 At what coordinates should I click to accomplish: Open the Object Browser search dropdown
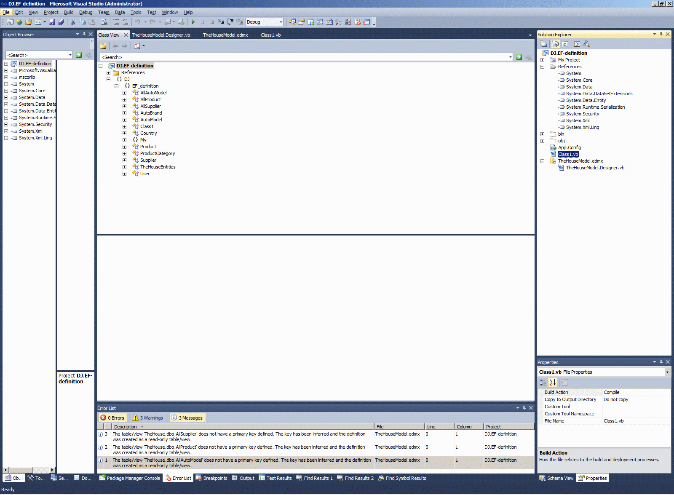pyautogui.click(x=70, y=55)
